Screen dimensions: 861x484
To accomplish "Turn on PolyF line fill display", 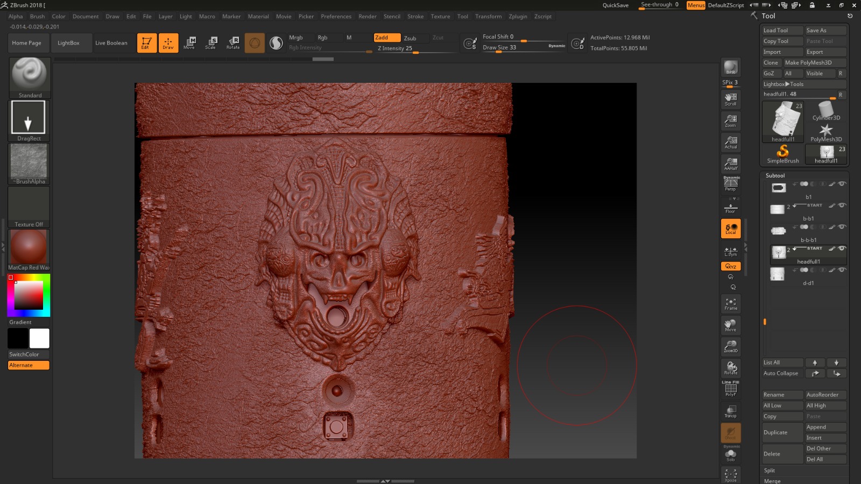I will click(731, 389).
